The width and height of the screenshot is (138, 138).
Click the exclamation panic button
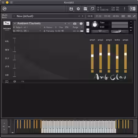coord(125,9)
